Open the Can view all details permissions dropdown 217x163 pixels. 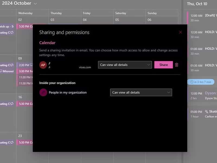click(x=125, y=65)
